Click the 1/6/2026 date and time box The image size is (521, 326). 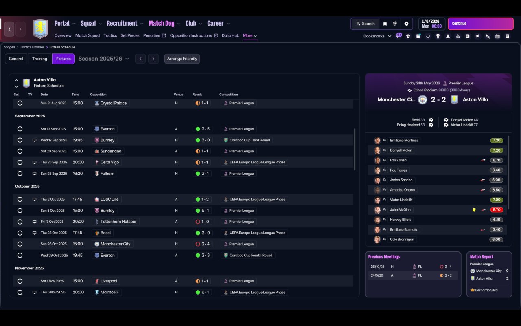click(431, 24)
